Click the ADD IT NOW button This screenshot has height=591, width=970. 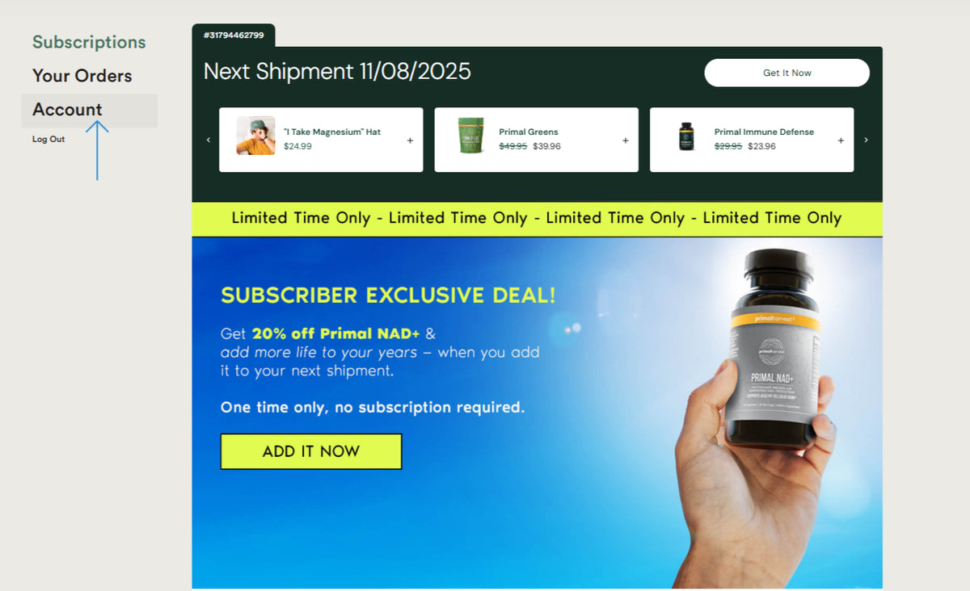coord(311,451)
